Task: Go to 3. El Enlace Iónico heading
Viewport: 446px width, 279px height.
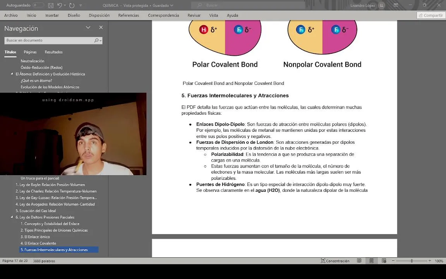Action: tap(35, 237)
